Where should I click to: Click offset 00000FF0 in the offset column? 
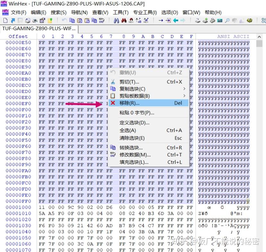point(18,201)
